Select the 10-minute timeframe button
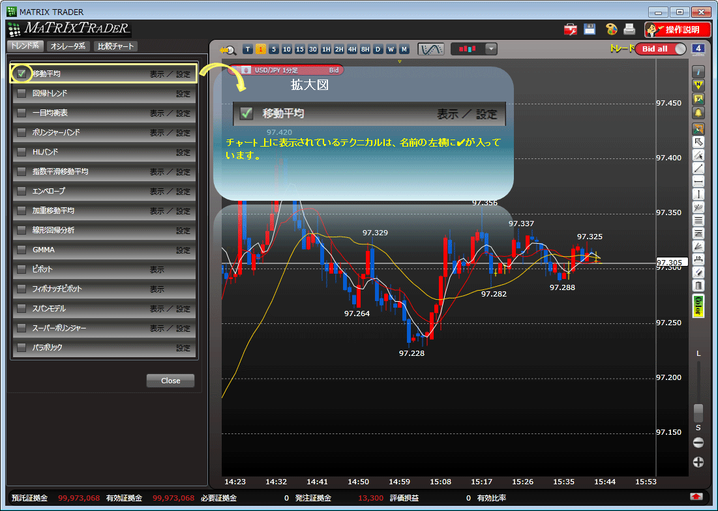This screenshot has width=718, height=511. click(287, 49)
